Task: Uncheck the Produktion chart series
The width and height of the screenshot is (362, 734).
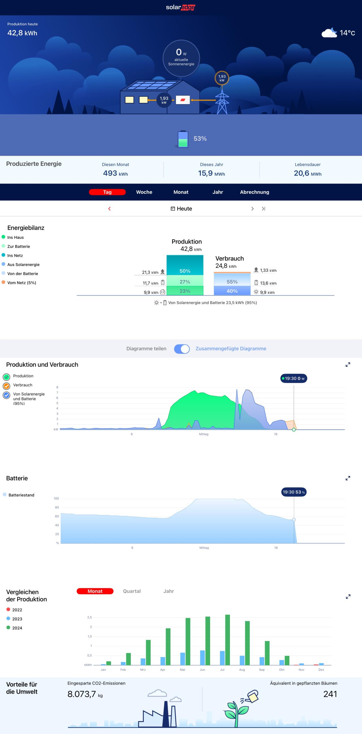Action: point(7,377)
